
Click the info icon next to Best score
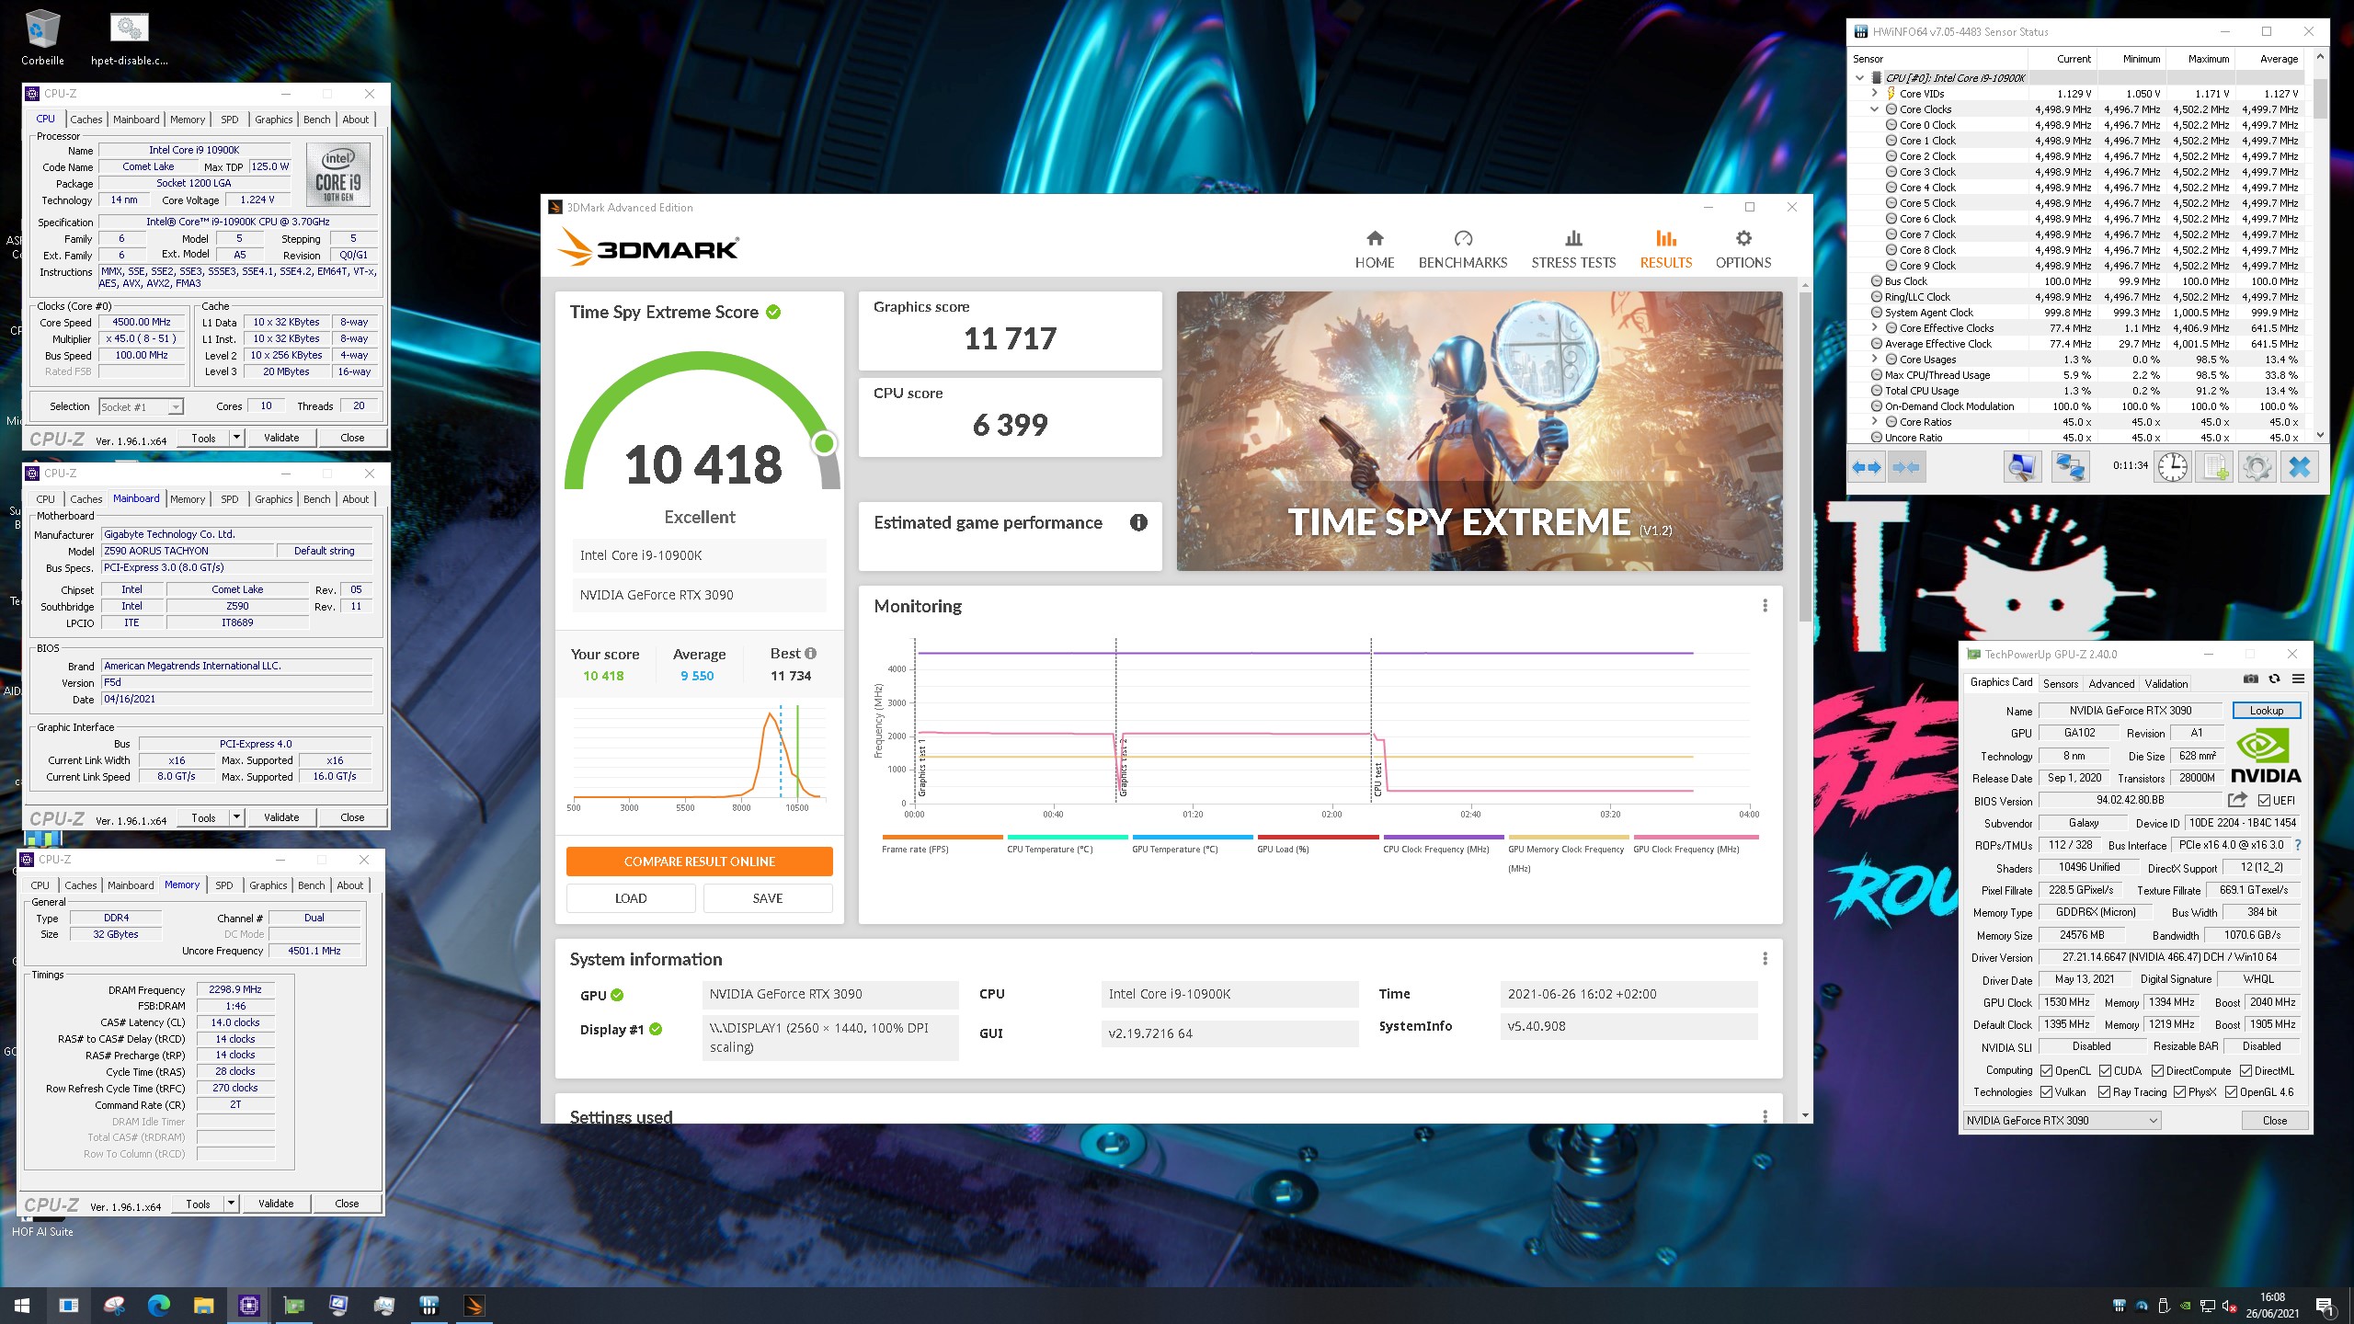810,653
